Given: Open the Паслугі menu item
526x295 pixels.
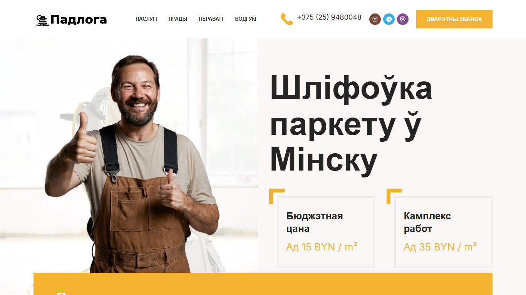Looking at the screenshot, I should [x=146, y=19].
